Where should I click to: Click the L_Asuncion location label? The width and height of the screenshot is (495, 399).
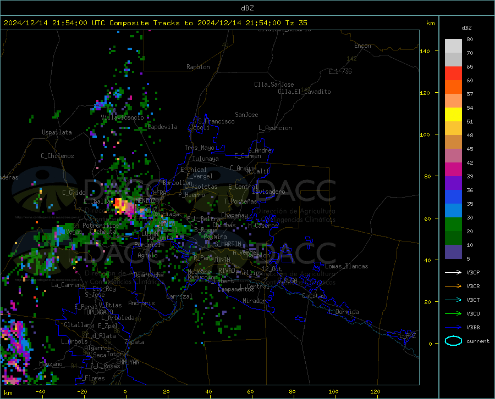[275, 128]
